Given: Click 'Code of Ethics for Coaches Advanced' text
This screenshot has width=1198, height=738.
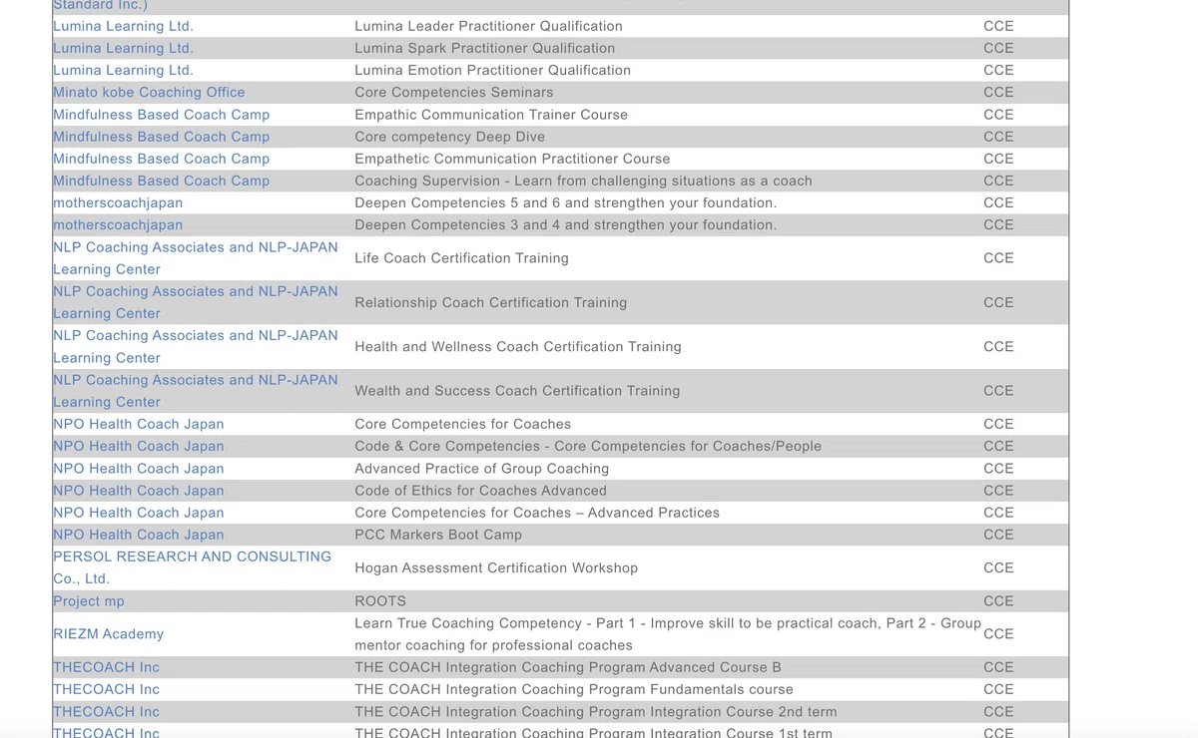Looking at the screenshot, I should coord(481,490).
